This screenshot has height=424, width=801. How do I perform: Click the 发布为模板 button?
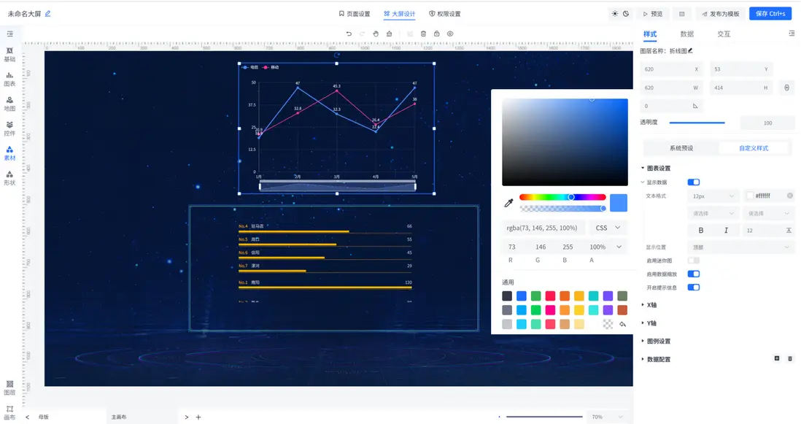pos(721,14)
